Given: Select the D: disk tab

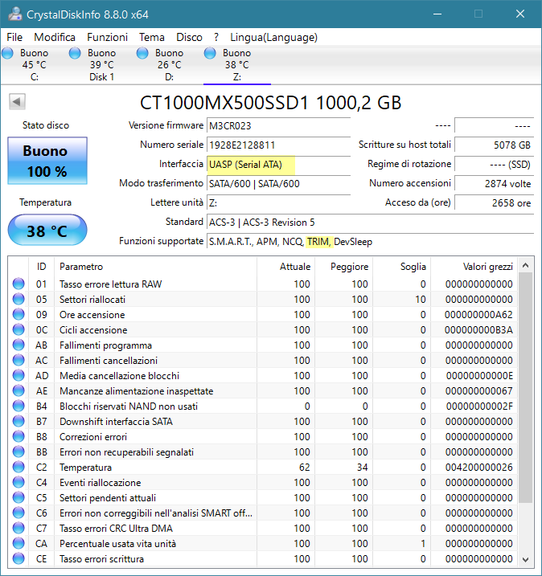Looking at the screenshot, I should (x=169, y=65).
